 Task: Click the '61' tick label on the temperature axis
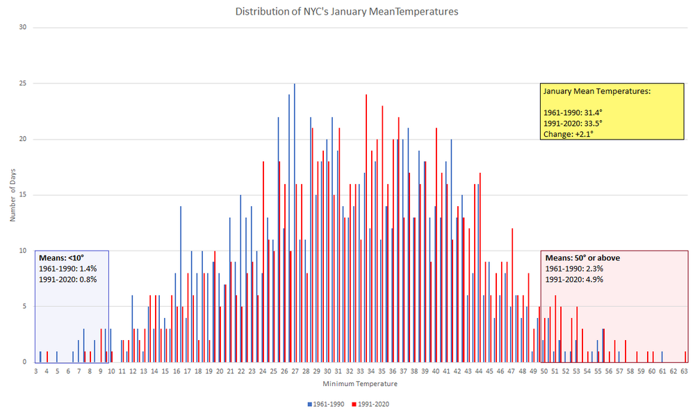coord(662,371)
